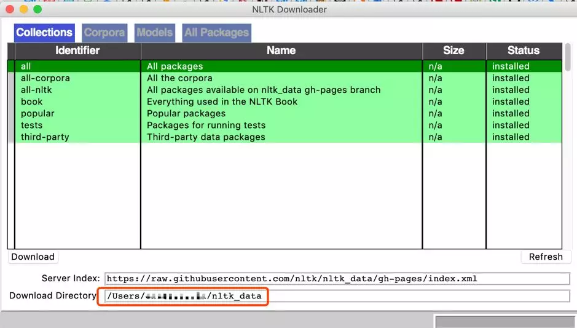Select the 'all-nltk' identifier

click(36, 90)
